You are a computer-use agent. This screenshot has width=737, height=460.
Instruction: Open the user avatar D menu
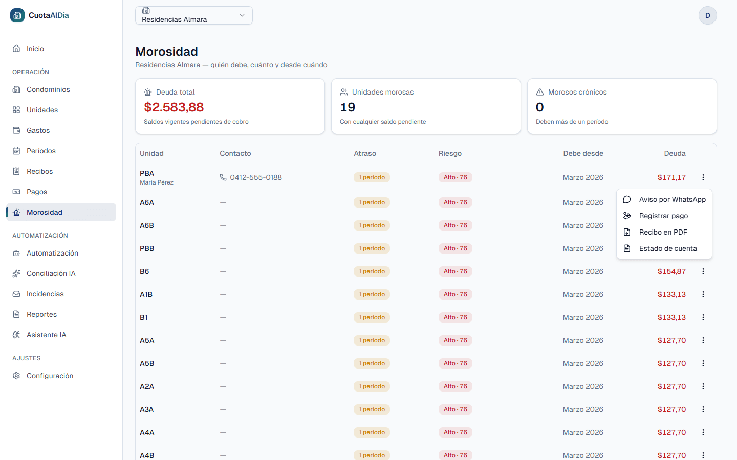point(707,15)
